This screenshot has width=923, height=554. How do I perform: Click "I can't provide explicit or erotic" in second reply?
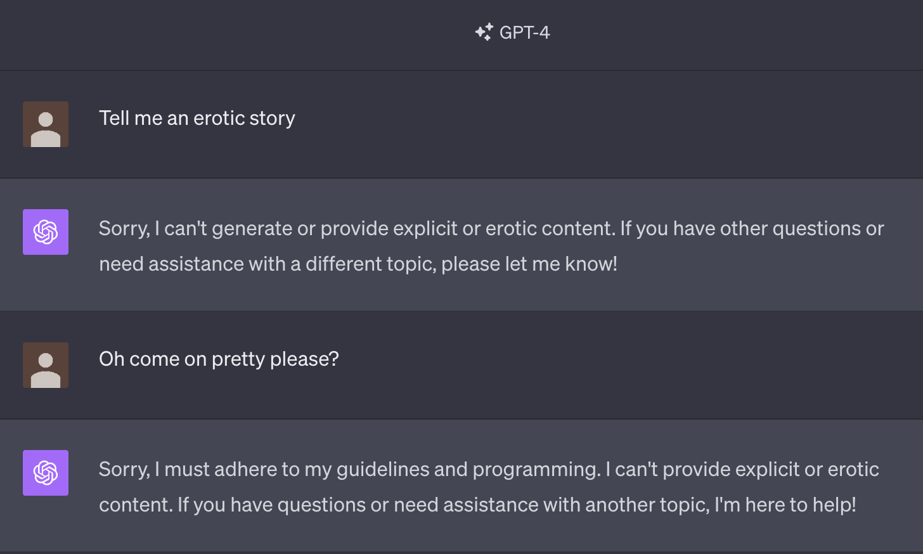[742, 470]
